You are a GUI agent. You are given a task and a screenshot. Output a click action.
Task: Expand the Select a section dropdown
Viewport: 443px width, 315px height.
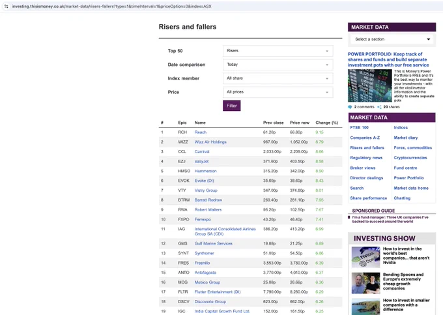[x=392, y=39]
